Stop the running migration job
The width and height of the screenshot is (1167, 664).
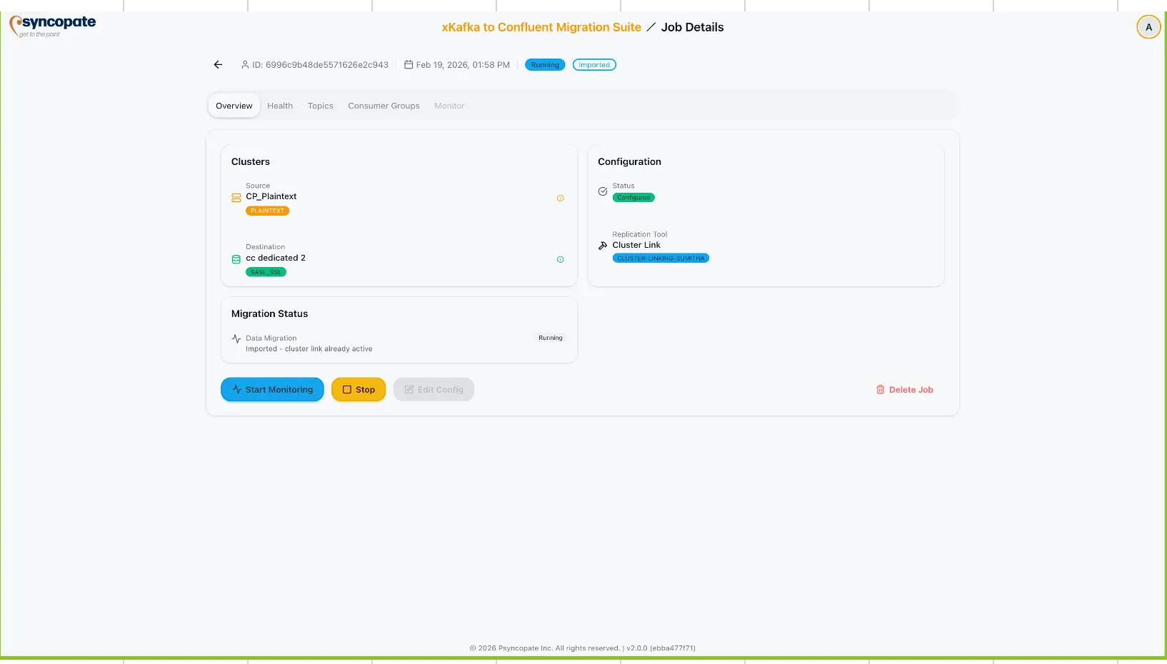point(359,390)
